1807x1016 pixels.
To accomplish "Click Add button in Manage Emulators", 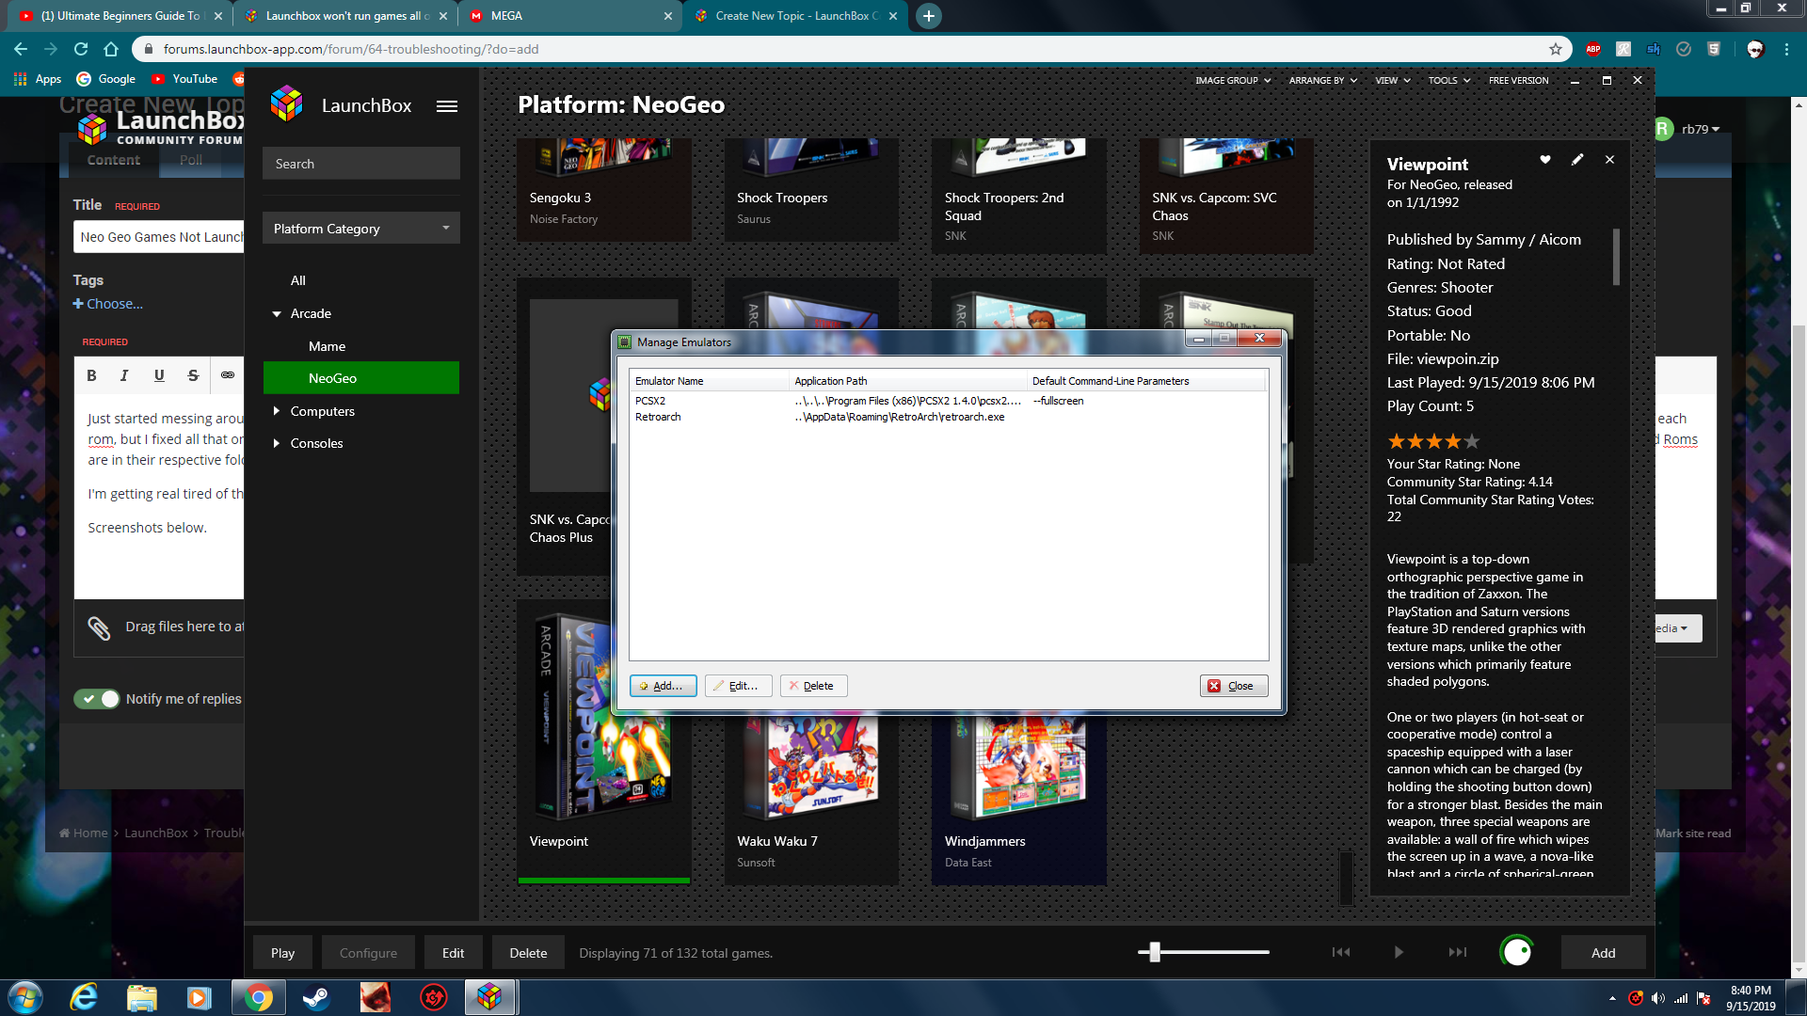I will [663, 686].
